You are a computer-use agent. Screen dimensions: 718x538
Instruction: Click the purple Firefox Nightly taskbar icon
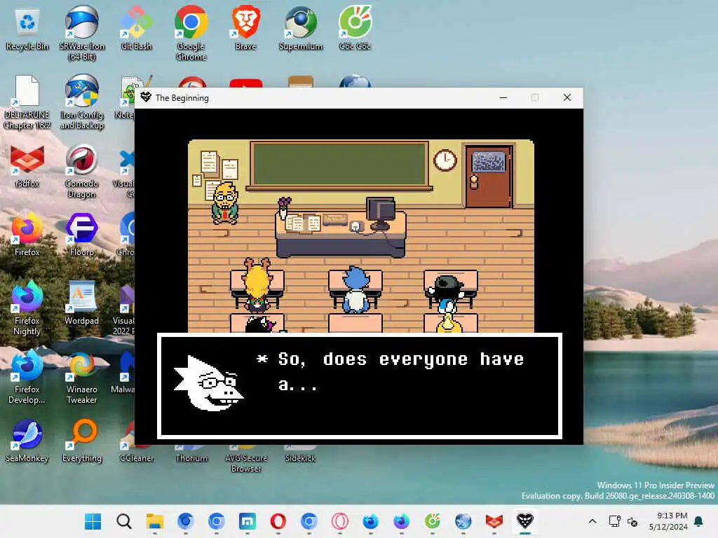point(402,521)
